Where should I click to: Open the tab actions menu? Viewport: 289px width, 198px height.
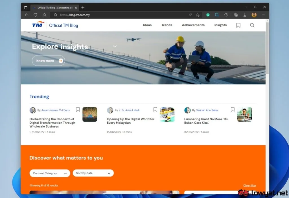[x=26, y=8]
